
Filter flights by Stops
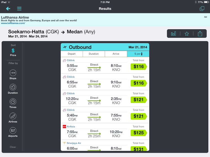(13, 74)
